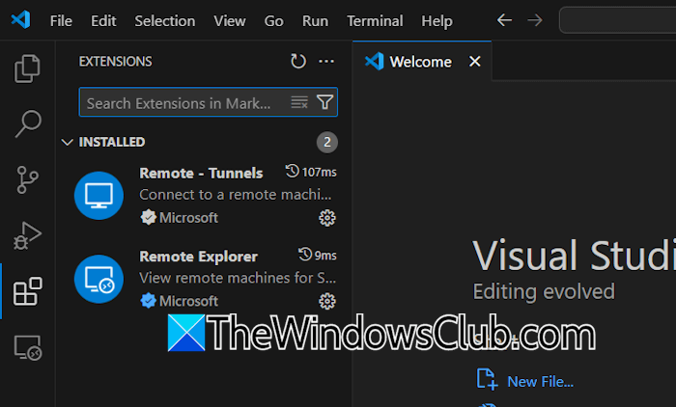Open the Terminal menu
Image resolution: width=676 pixels, height=407 pixels.
(x=375, y=20)
